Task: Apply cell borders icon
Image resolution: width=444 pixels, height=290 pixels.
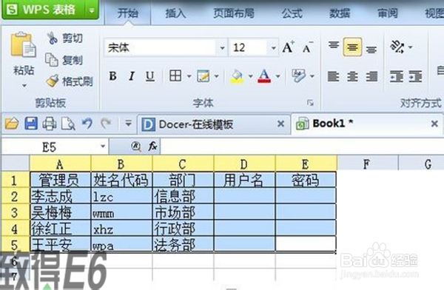Action: pos(175,76)
